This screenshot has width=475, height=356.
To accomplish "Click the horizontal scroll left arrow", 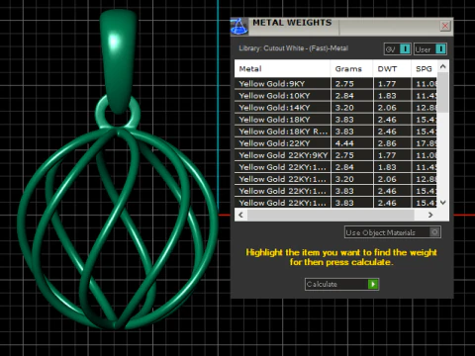I will click(240, 215).
